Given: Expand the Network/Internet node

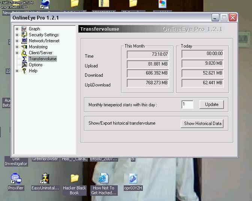Looking at the screenshot, I should pos(17,41).
